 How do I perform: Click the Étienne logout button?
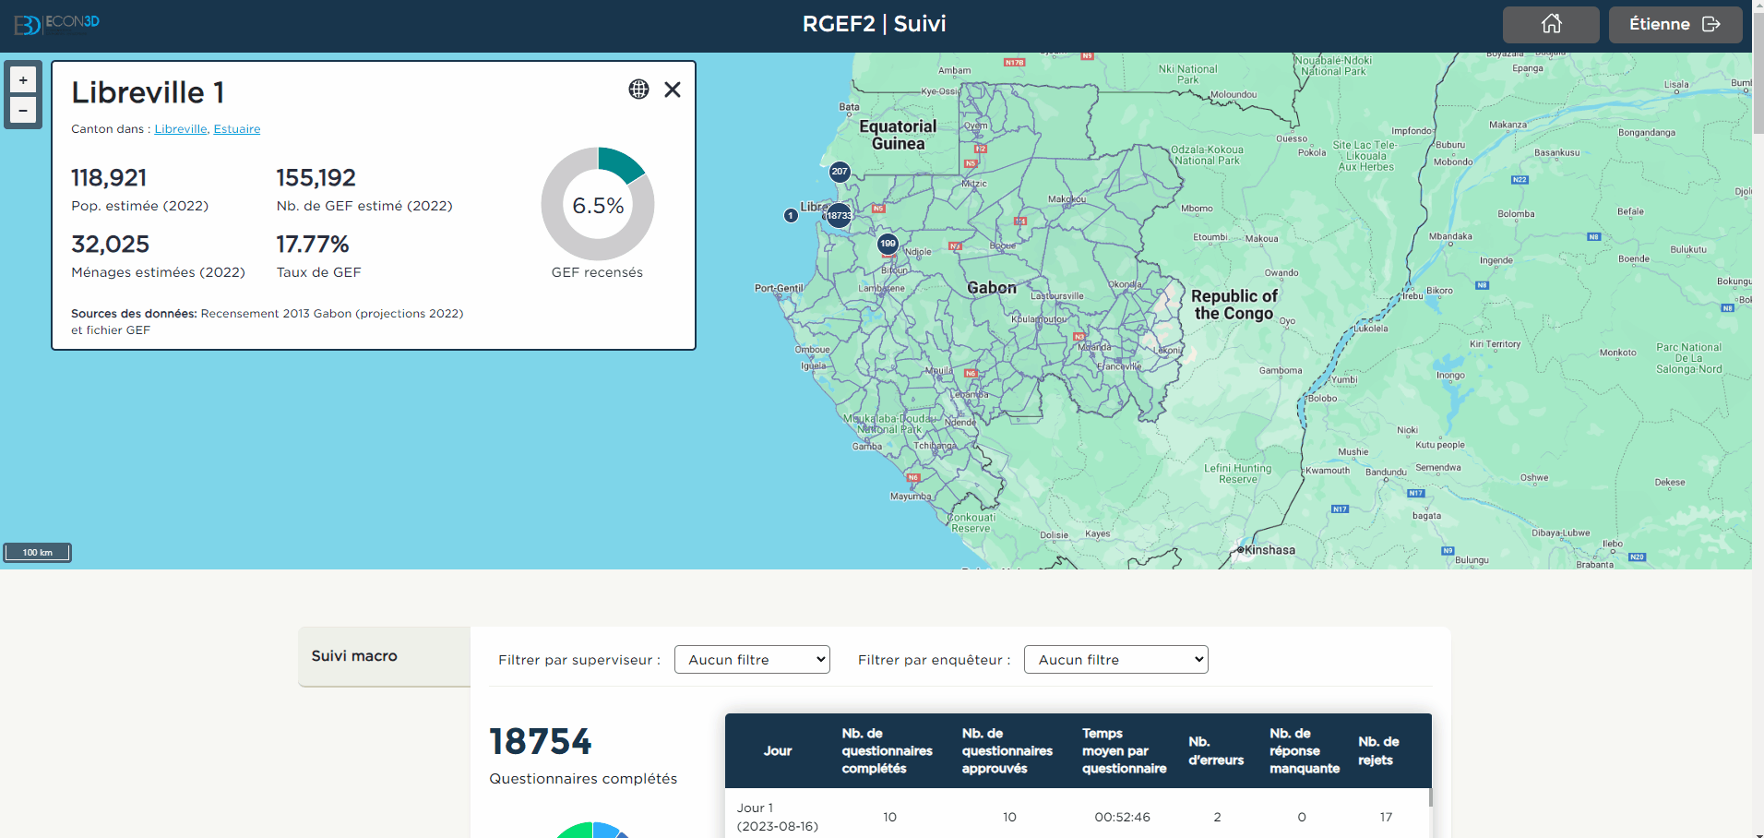1675,25
